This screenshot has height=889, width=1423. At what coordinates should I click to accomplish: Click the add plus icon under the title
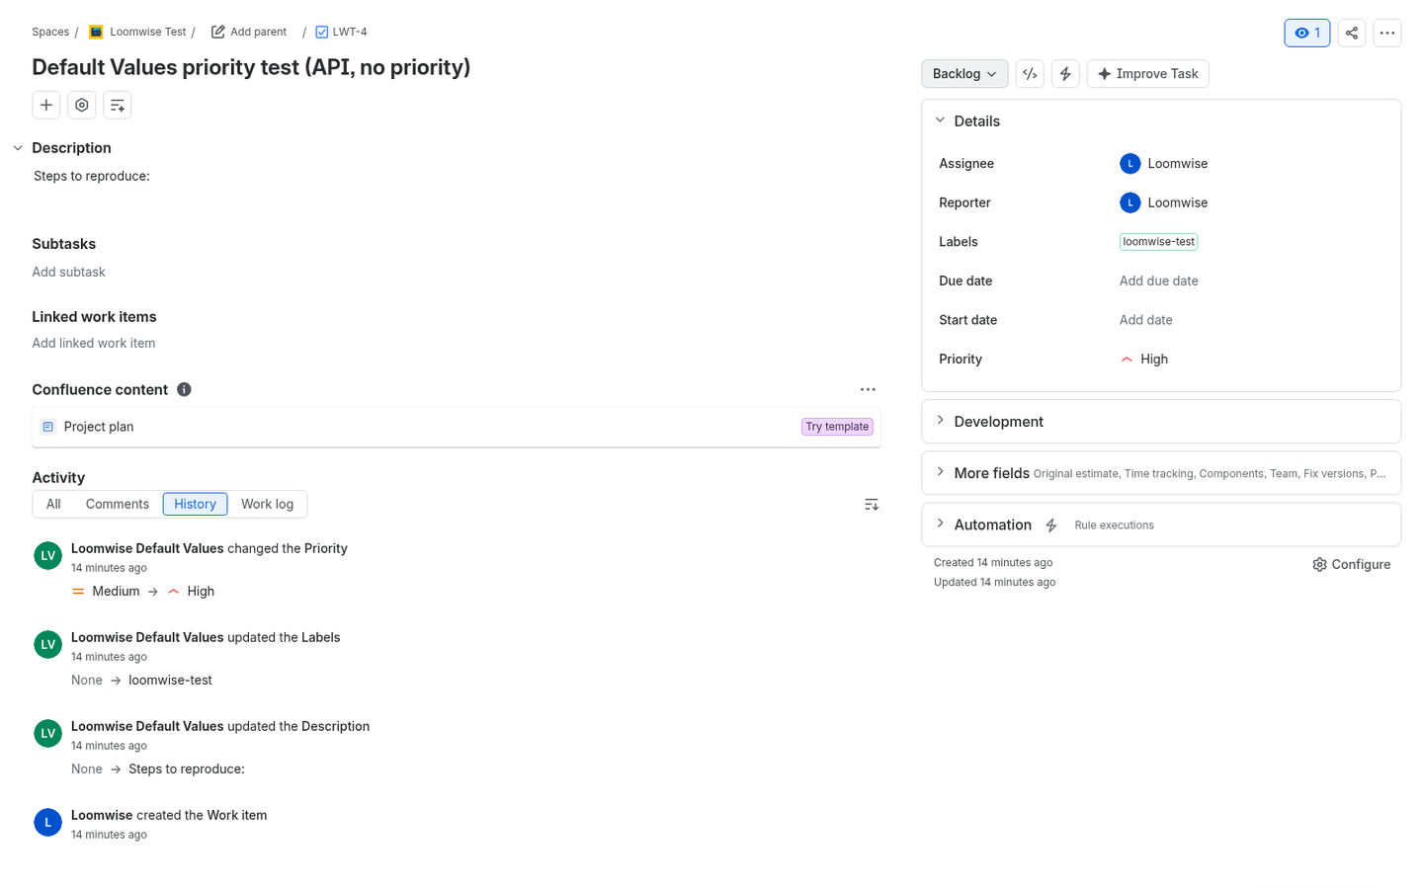pos(46,105)
